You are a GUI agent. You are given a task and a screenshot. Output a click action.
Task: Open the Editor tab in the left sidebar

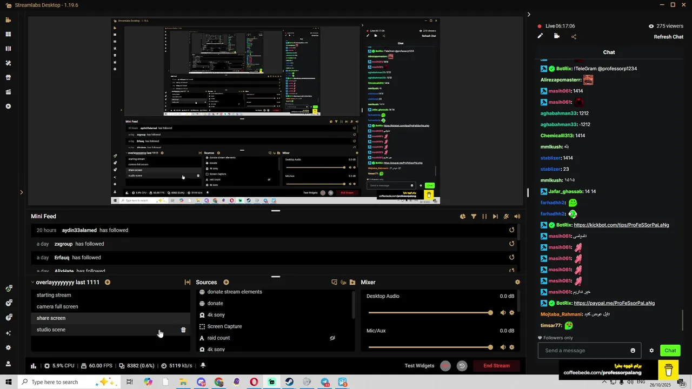pyautogui.click(x=8, y=20)
